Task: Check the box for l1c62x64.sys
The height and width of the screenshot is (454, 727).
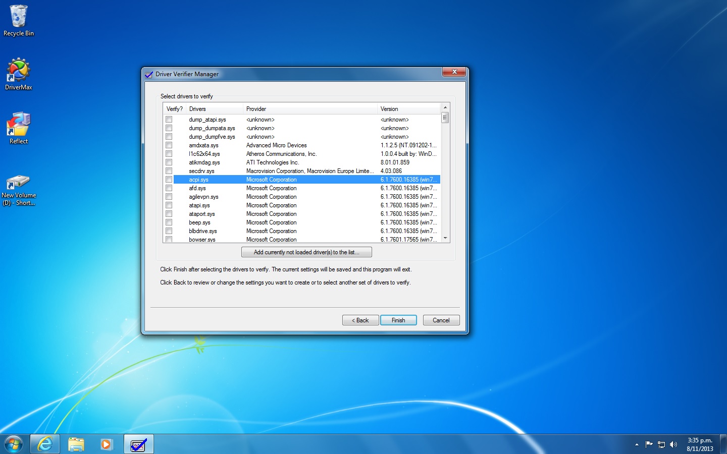Action: (169, 154)
